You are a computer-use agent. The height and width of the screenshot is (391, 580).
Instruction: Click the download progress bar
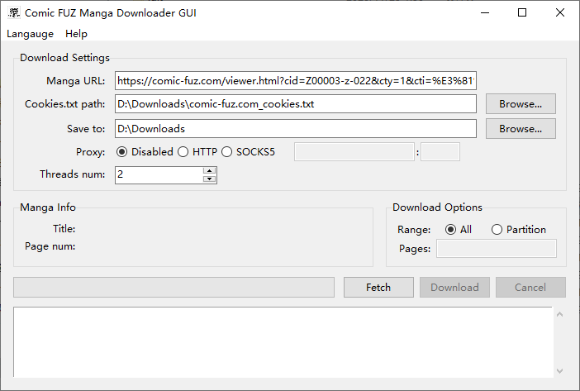coord(174,288)
